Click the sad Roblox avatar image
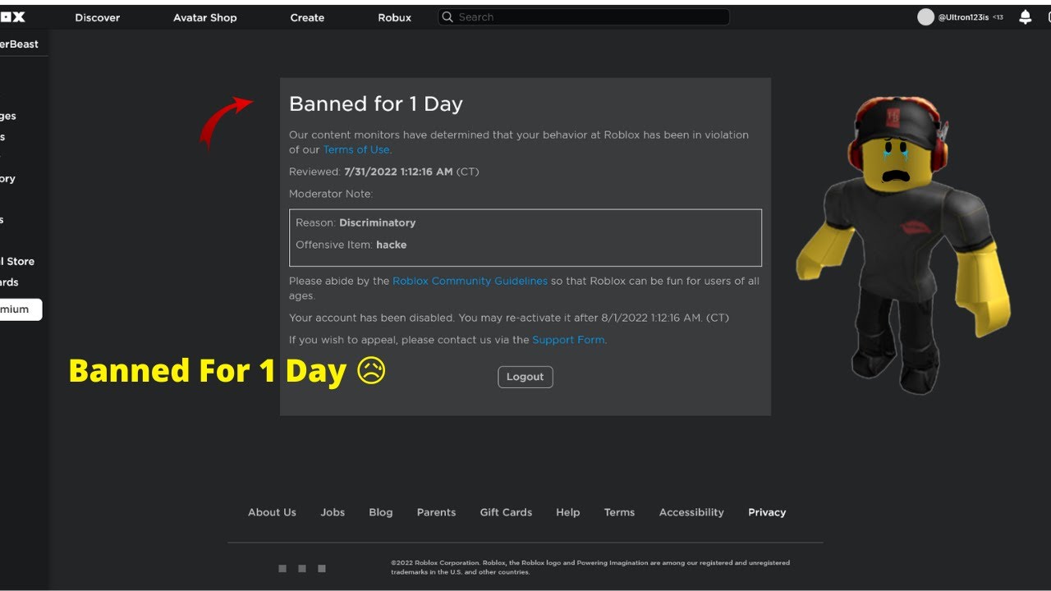The image size is (1051, 591). coord(903,245)
